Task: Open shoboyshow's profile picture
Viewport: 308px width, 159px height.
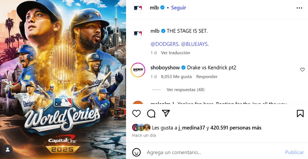Action: 138,70
